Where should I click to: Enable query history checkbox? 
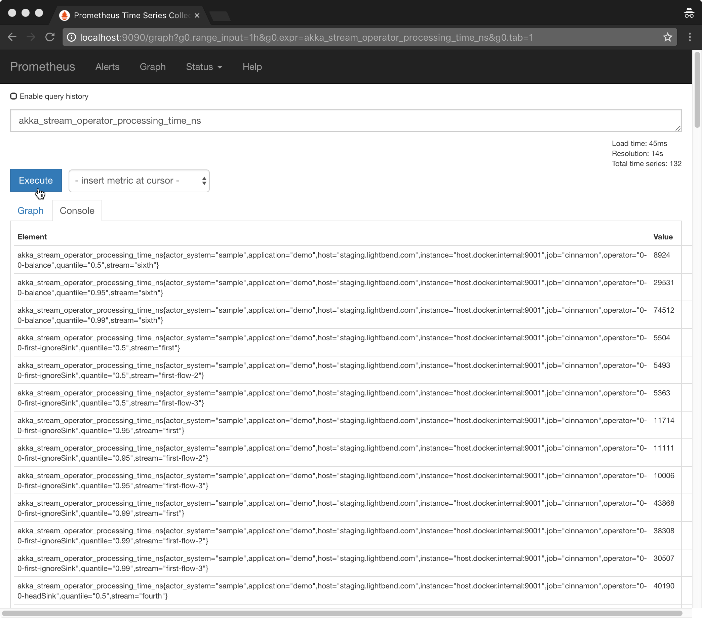pos(14,96)
